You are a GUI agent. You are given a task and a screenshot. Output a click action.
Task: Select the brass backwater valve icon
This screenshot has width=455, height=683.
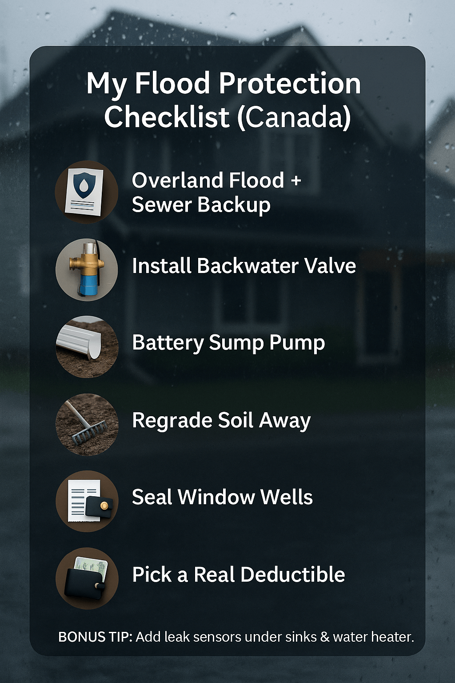coord(87,270)
